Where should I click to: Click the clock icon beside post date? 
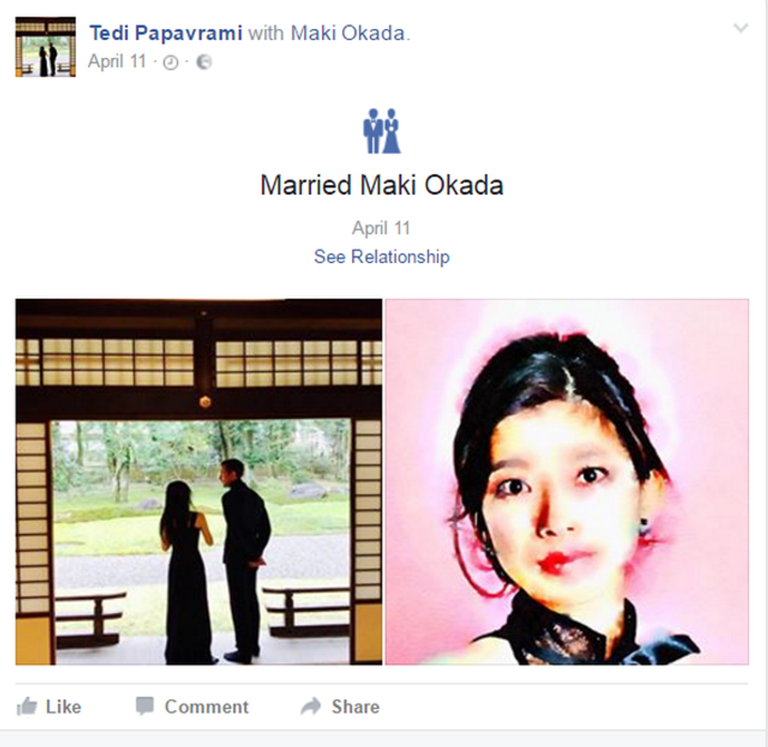171,63
